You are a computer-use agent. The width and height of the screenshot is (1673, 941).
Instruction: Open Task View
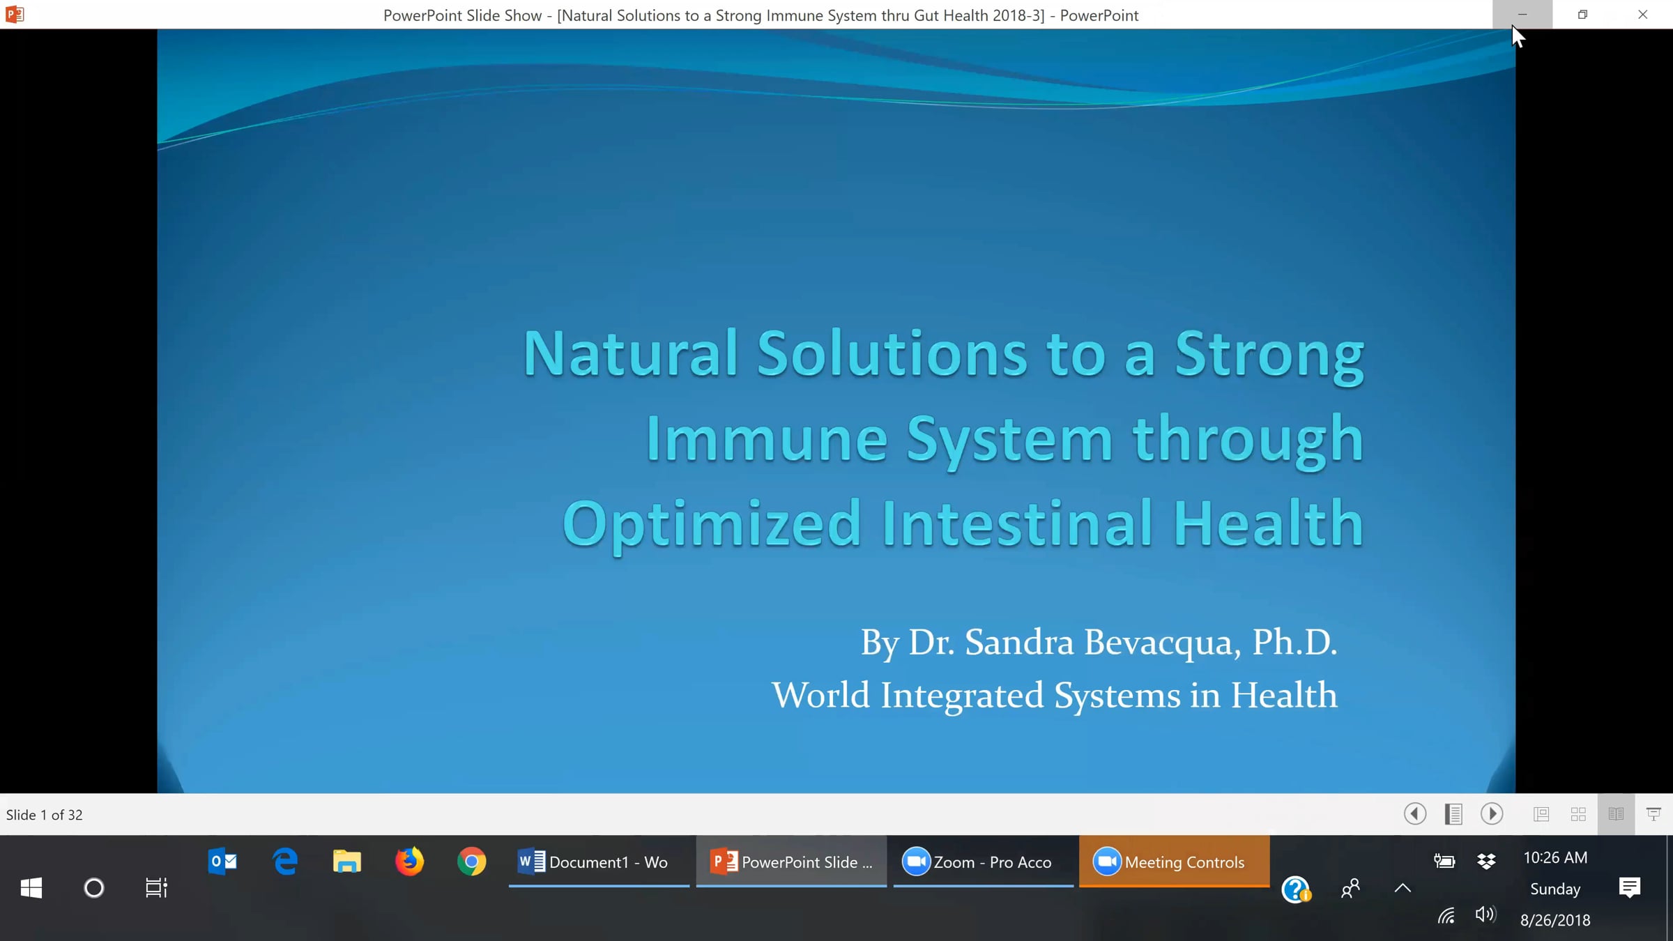[x=156, y=888]
